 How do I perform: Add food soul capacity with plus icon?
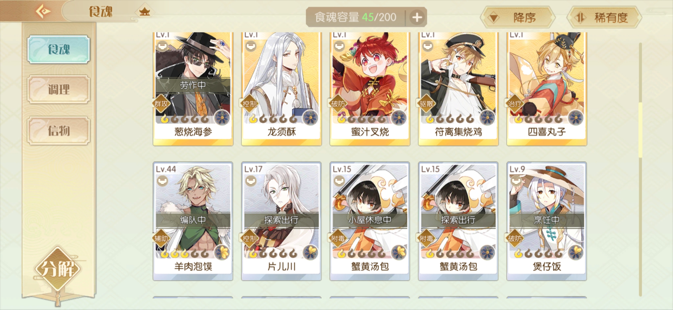pyautogui.click(x=417, y=17)
